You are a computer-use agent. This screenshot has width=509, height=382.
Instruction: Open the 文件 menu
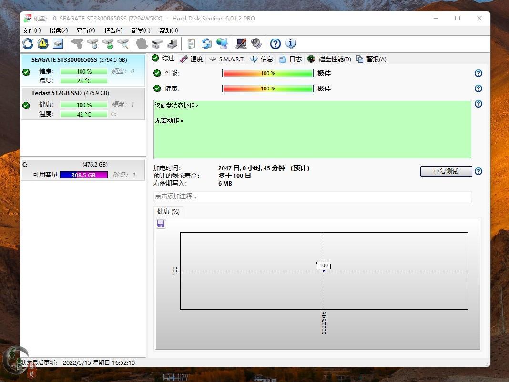click(x=31, y=30)
